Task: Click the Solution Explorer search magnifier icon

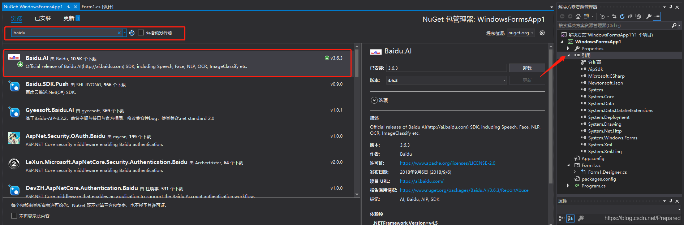Action: (674, 26)
